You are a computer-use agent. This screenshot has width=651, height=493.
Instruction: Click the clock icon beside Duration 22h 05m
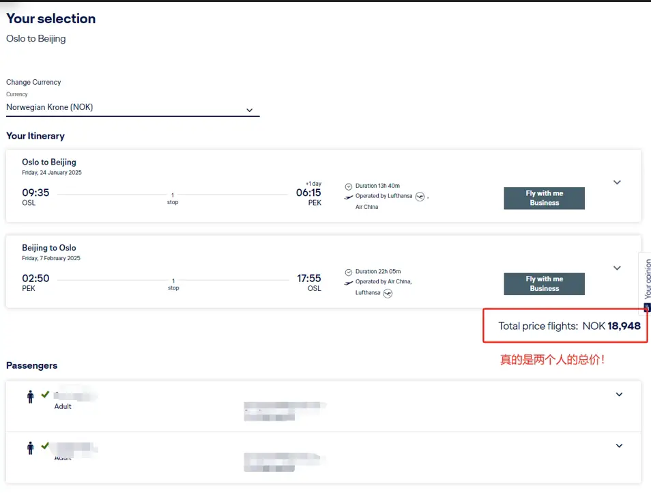point(349,270)
